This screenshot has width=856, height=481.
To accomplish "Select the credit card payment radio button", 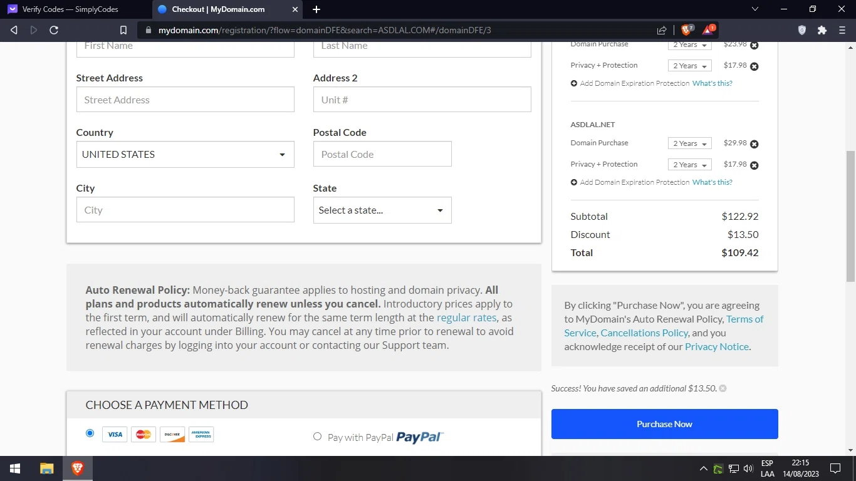I will [90, 433].
